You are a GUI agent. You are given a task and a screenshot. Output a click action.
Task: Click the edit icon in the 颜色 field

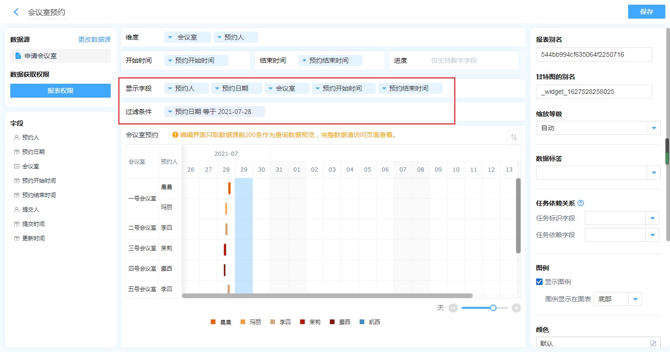pyautogui.click(x=653, y=344)
